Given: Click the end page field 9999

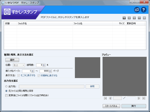Looking at the screenshot, I should tap(44, 71).
